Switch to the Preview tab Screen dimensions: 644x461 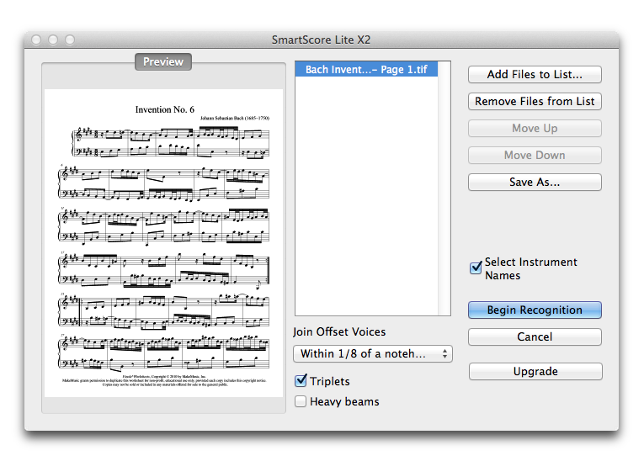(163, 61)
